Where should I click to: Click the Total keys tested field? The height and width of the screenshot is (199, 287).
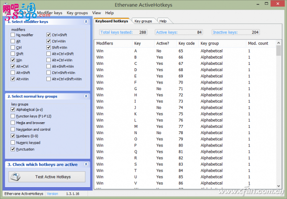[x=123, y=32]
